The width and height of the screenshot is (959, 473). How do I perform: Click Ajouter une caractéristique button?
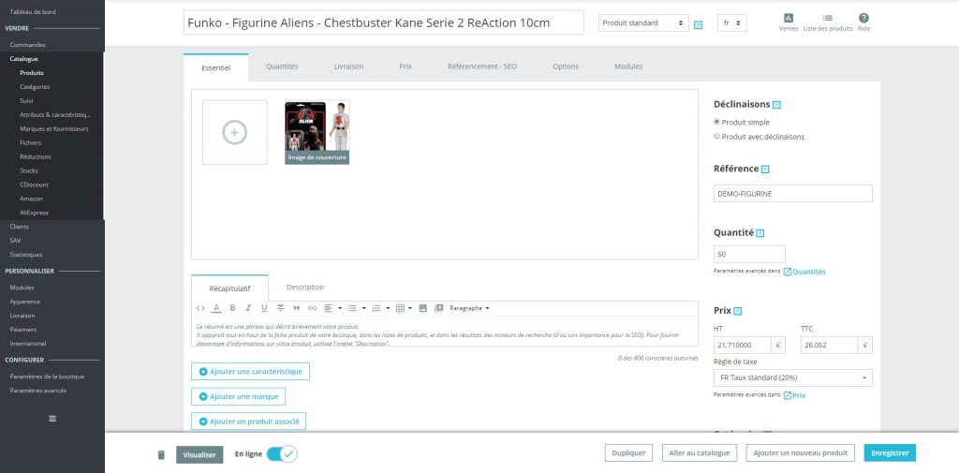click(x=251, y=372)
